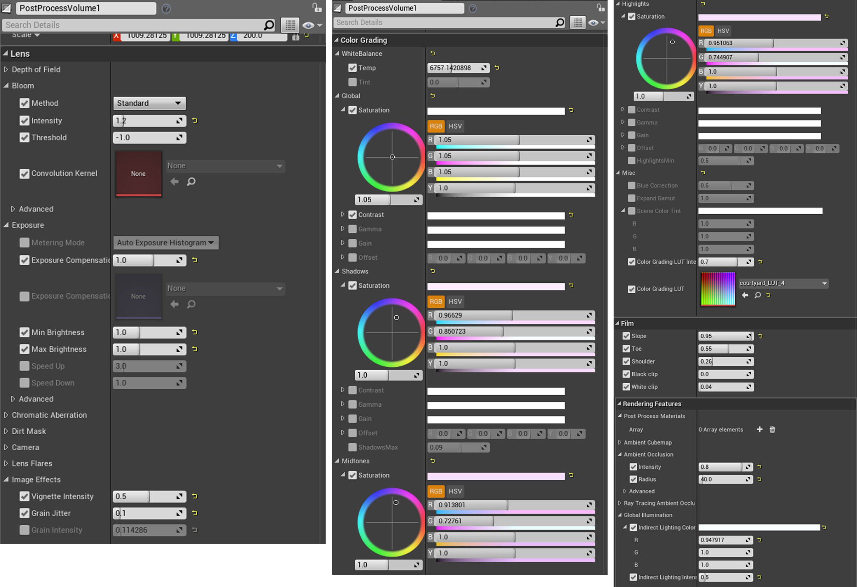Reset Bloom Intensity with its yellow arrow
Image resolution: width=857 pixels, height=587 pixels.
click(195, 120)
